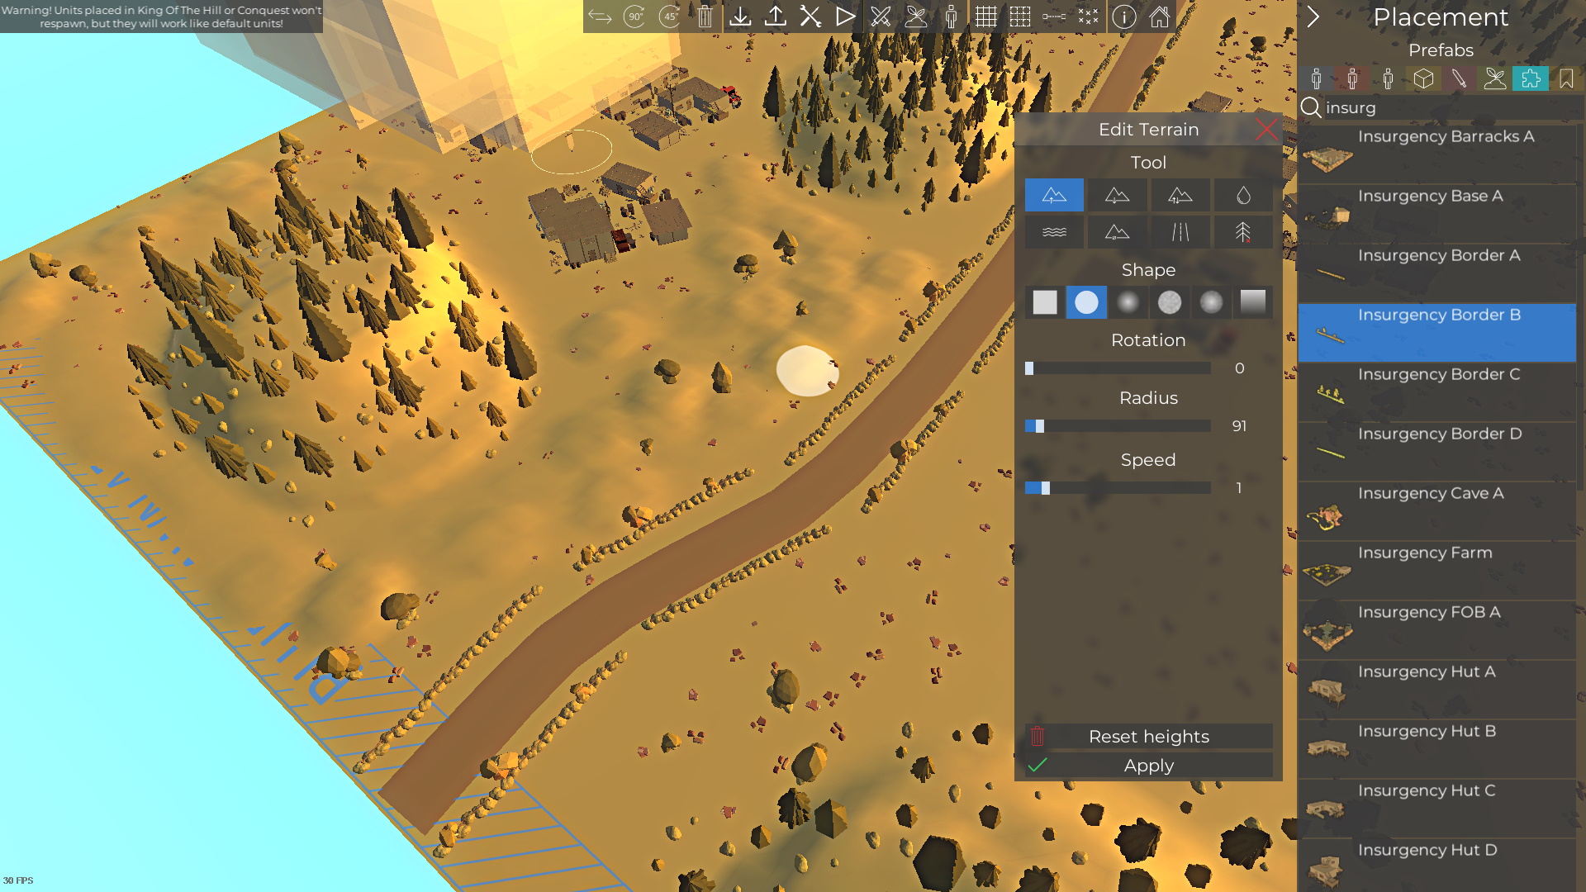The width and height of the screenshot is (1586, 892).
Task: Click the Radius slider track
Action: click(x=1118, y=426)
